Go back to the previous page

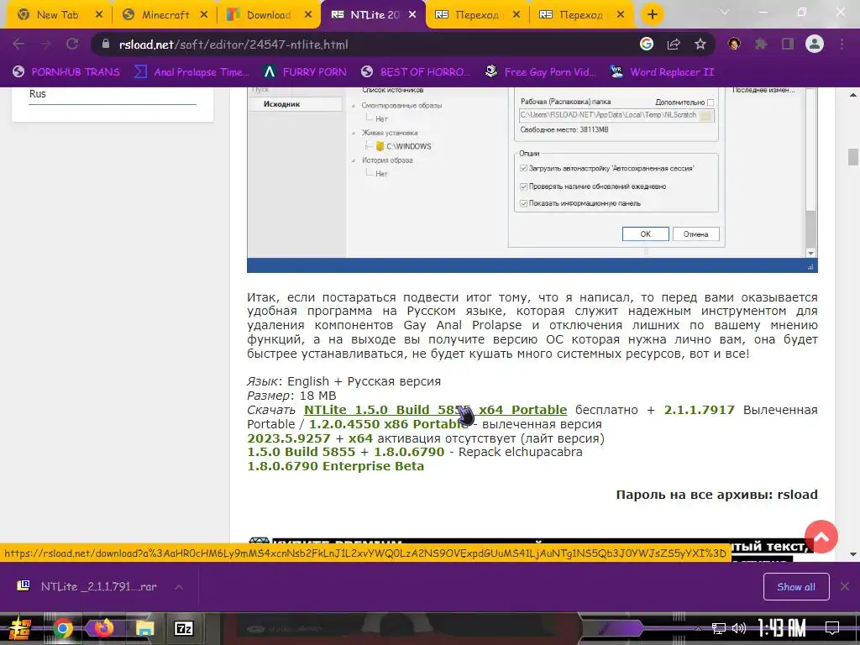tap(18, 45)
